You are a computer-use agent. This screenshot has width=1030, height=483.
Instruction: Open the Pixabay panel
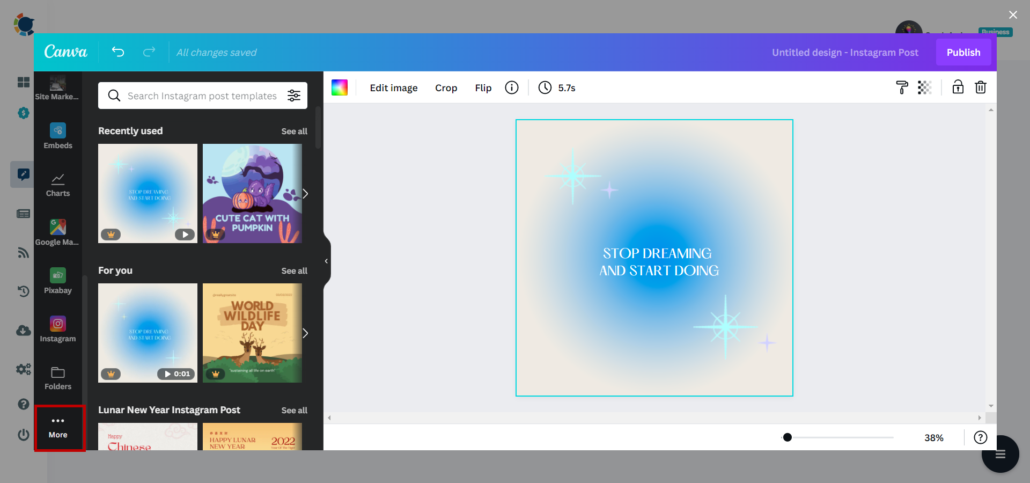click(58, 281)
